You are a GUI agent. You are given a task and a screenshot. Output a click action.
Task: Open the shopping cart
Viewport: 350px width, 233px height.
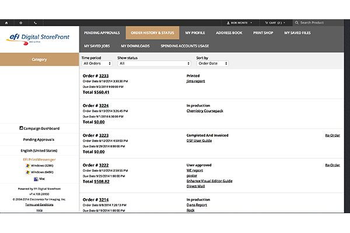point(274,23)
